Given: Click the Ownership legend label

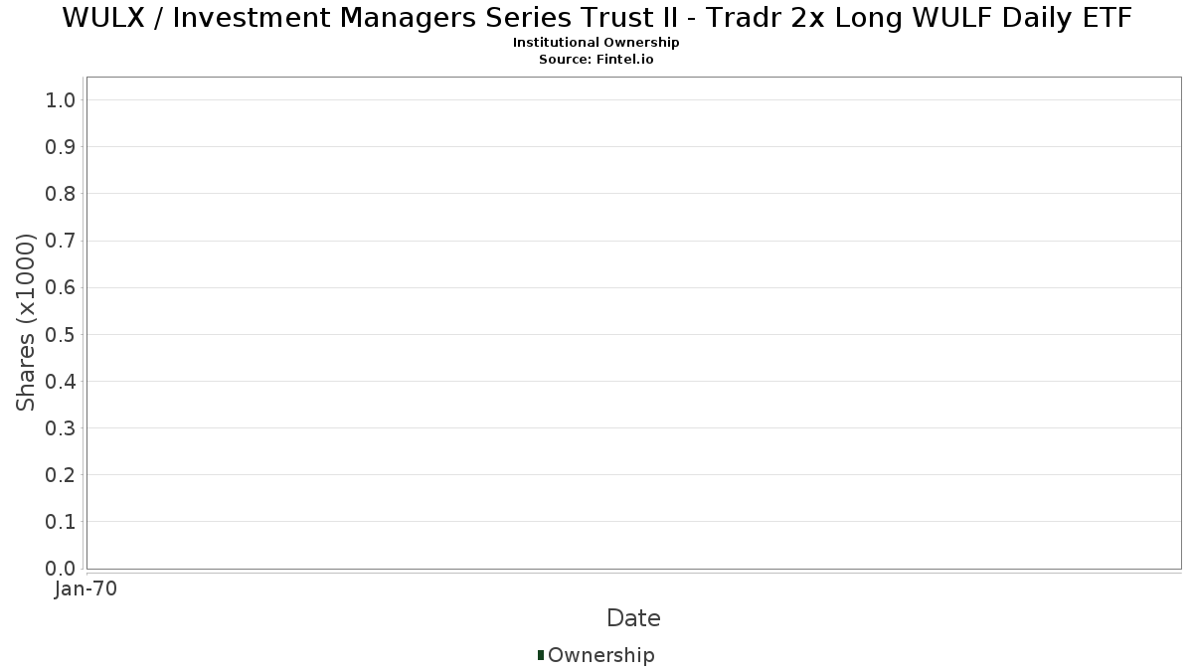Looking at the screenshot, I should [600, 655].
